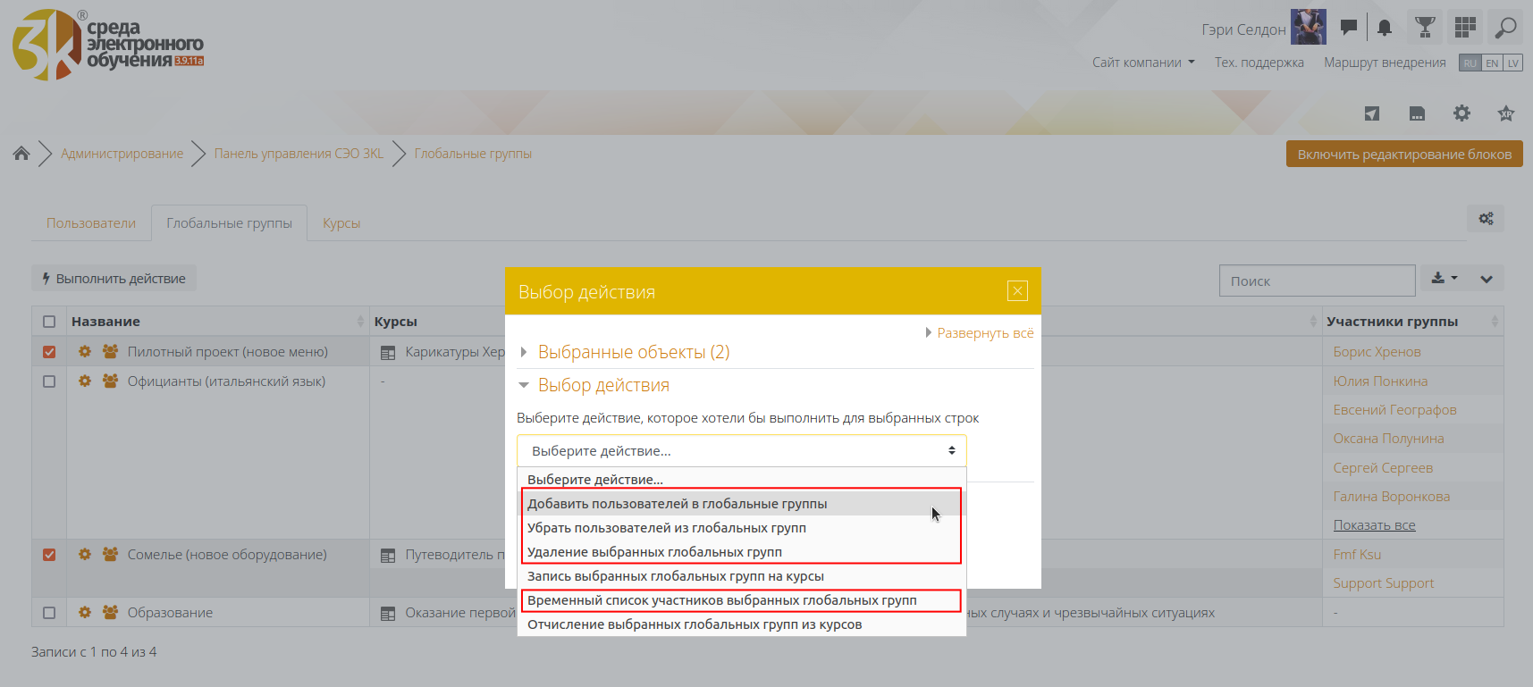Click the Поиск search field
1533x687 pixels.
[x=1316, y=281]
